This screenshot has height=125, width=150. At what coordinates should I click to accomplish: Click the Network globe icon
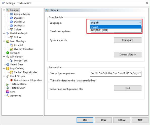click(8, 53)
